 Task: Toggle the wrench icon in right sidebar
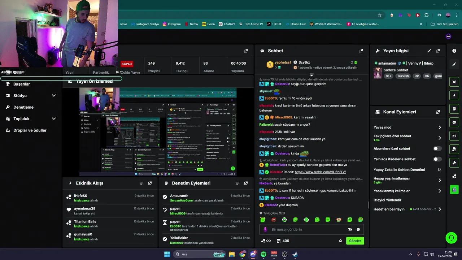point(454,162)
